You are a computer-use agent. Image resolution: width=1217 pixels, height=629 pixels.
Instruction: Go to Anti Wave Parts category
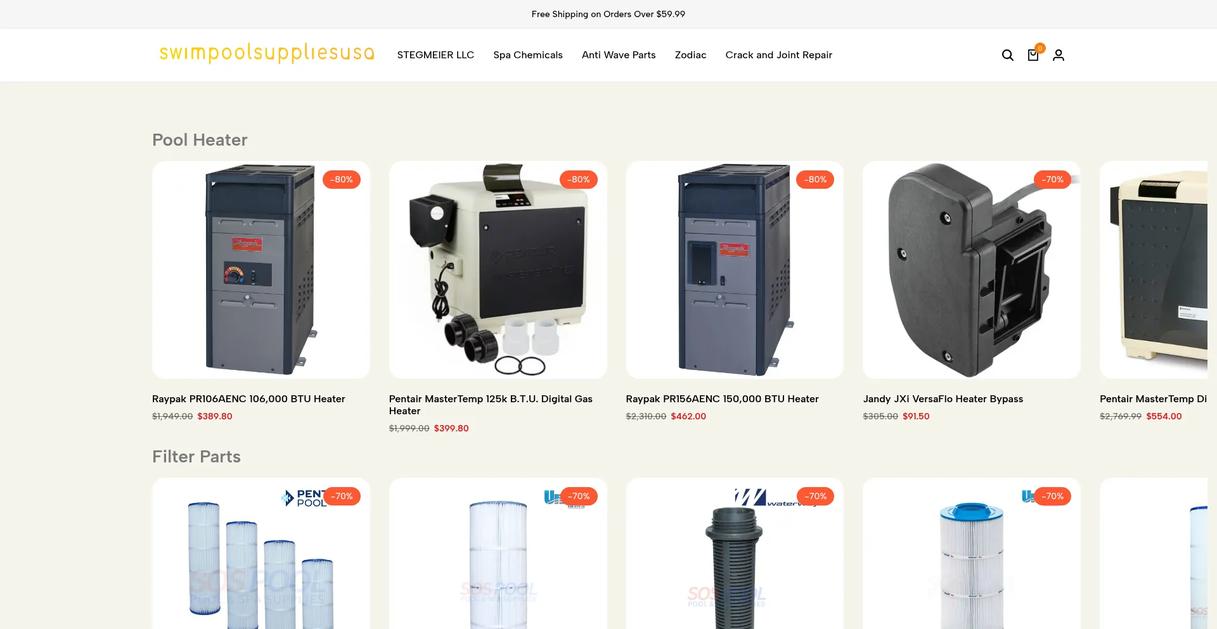(619, 55)
